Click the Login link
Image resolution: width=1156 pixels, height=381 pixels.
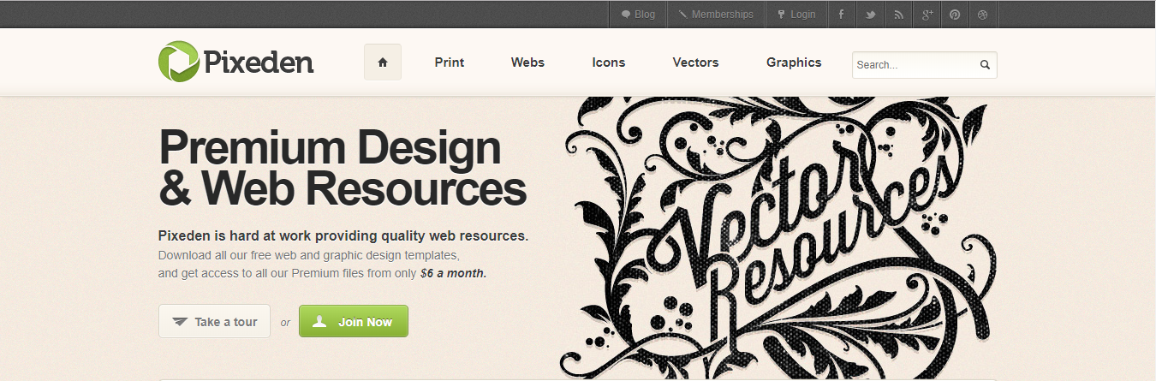[x=796, y=15]
